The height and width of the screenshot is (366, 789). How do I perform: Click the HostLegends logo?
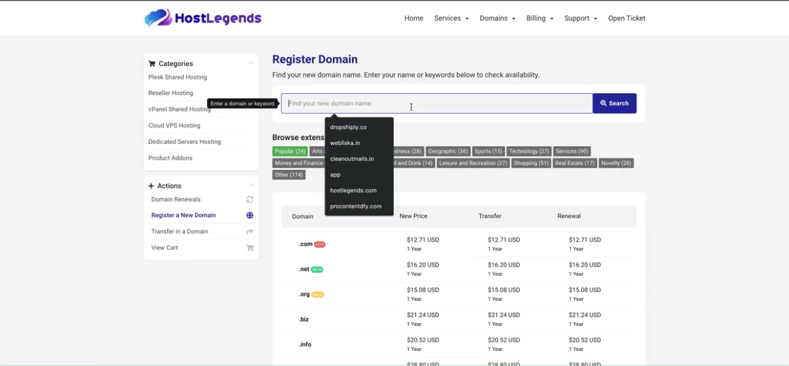click(203, 18)
